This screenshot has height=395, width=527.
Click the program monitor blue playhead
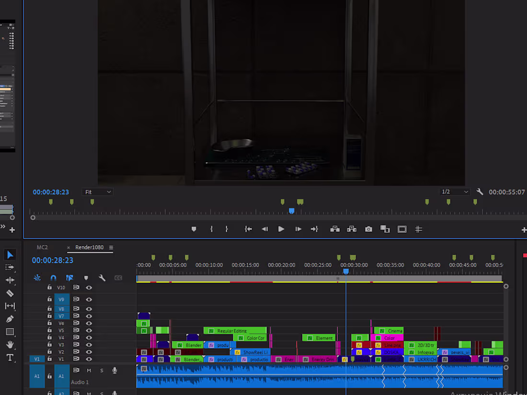click(x=291, y=211)
